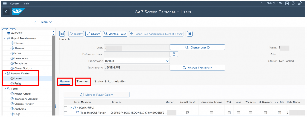The height and width of the screenshot is (117, 307).
Task: Collapse the Object Maintenance tree node
Action: coord(5,38)
